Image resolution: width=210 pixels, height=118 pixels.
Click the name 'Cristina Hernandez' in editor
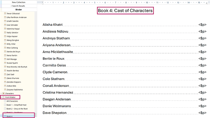[58, 93]
